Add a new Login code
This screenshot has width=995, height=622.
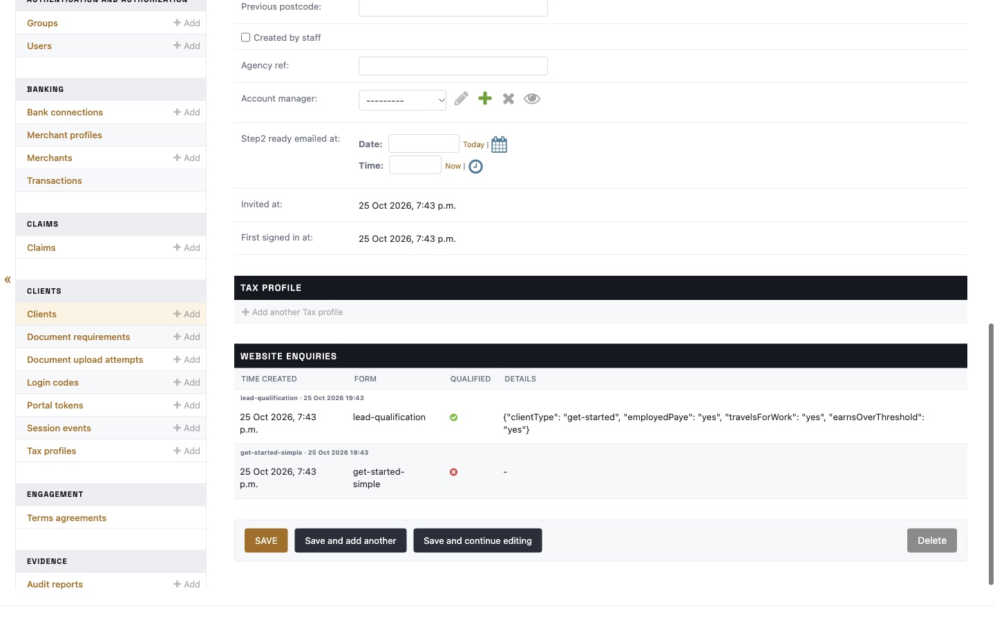coord(187,382)
